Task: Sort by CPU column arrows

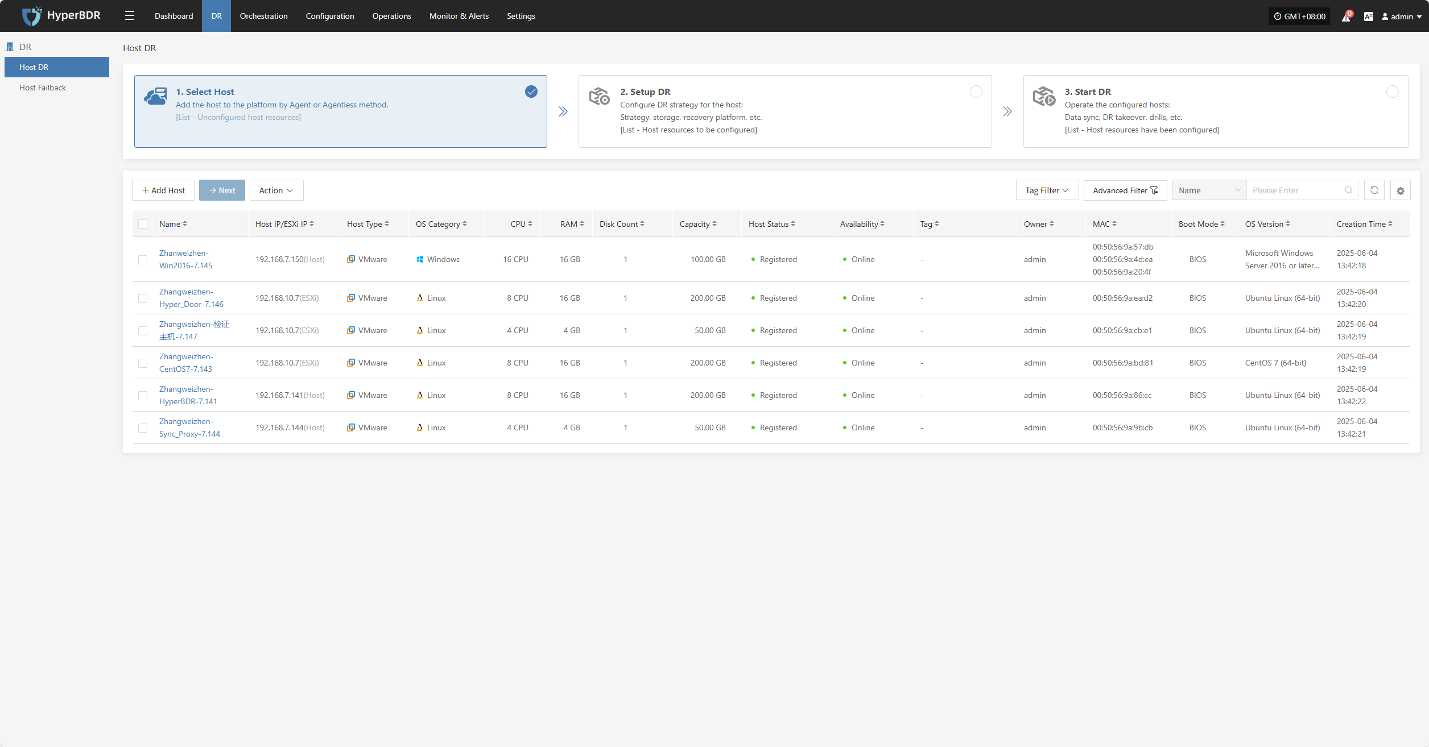Action: coord(530,224)
